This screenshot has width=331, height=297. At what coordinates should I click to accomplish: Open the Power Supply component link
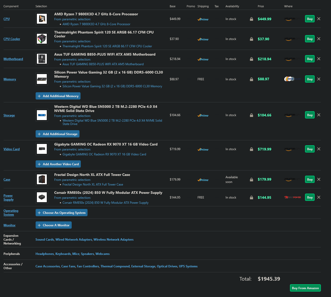pos(8,197)
